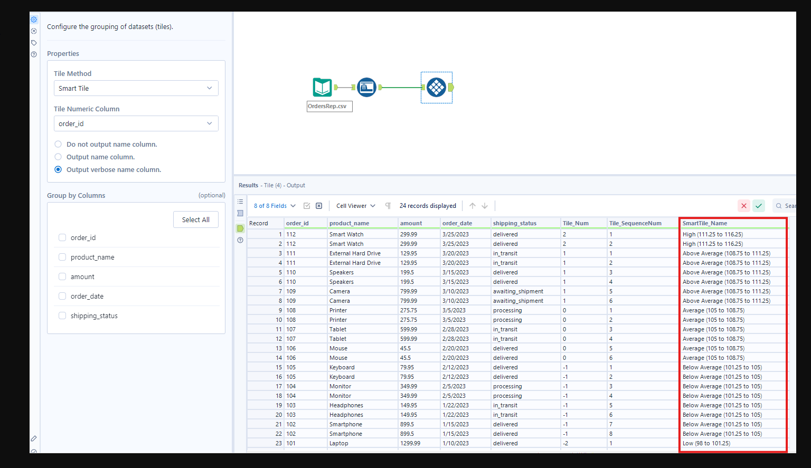Click the Input Data tool for OrdersRep.csv
Image resolution: width=811 pixels, height=468 pixels.
322,87
